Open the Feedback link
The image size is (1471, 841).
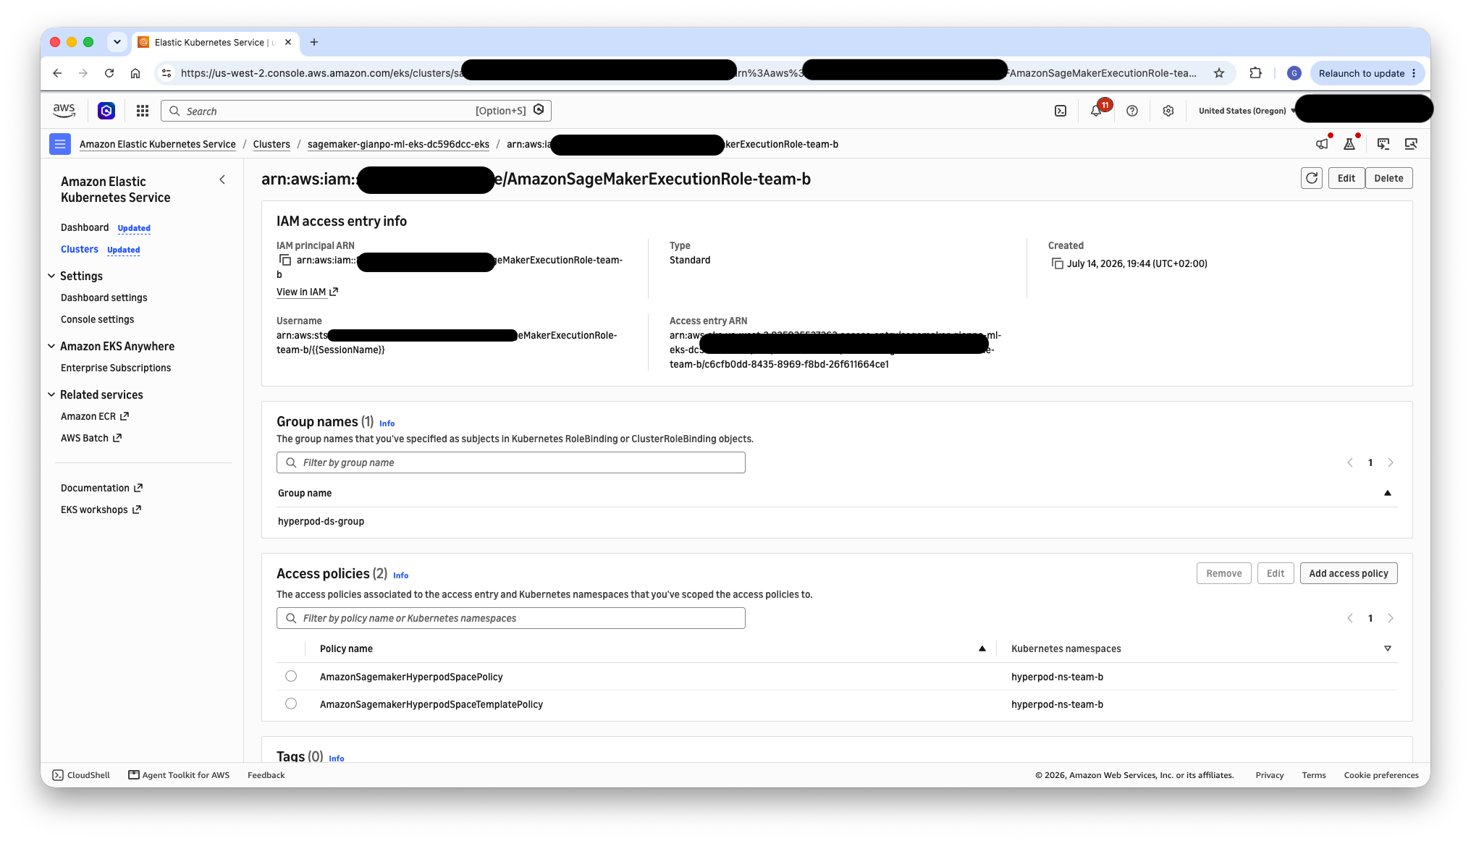[x=266, y=775]
